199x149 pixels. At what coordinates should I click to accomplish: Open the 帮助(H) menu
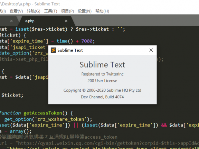coord(102,11)
